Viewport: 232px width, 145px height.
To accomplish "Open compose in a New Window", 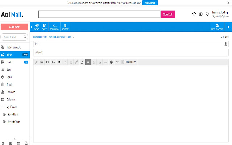I will (217, 27).
